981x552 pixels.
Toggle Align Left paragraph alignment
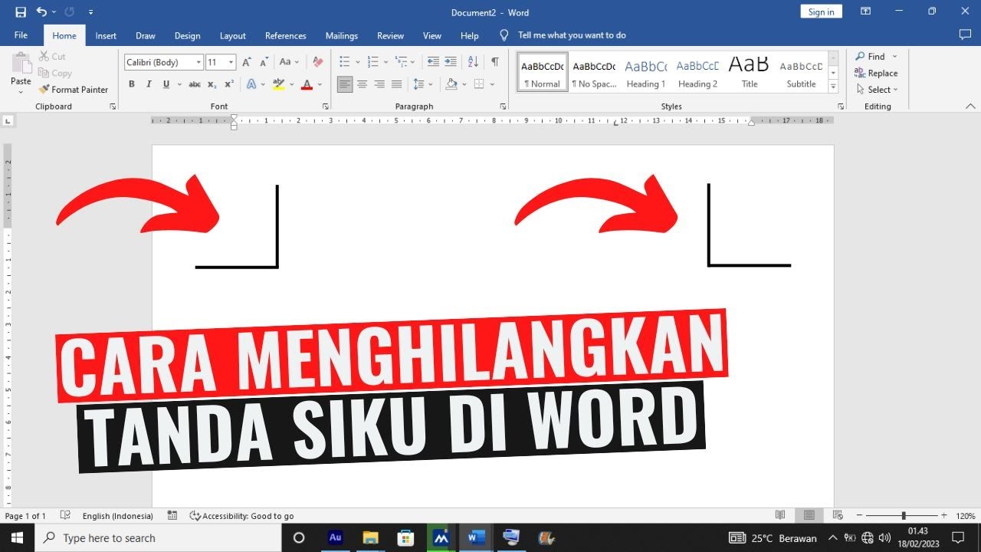[x=345, y=84]
